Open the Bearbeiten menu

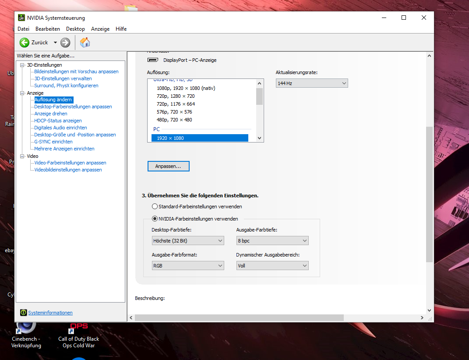[48, 29]
